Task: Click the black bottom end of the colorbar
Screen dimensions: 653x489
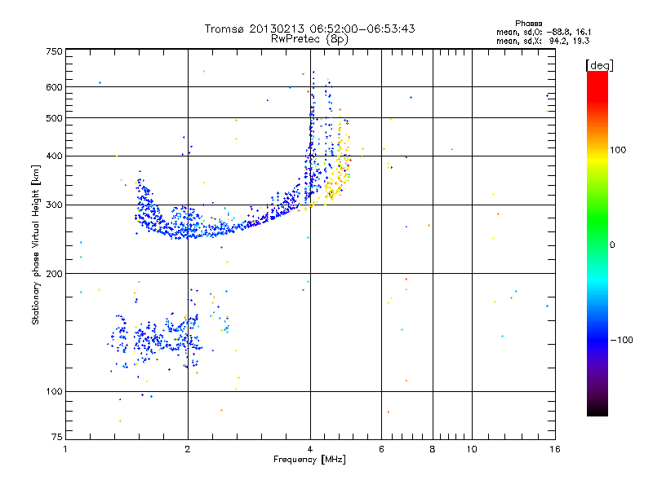Action: click(x=597, y=412)
